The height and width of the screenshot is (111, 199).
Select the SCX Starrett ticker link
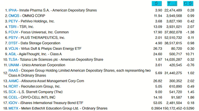click(x=12, y=92)
